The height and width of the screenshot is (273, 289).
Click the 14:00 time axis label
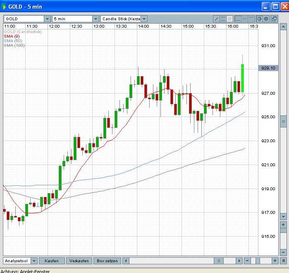tap(143, 26)
